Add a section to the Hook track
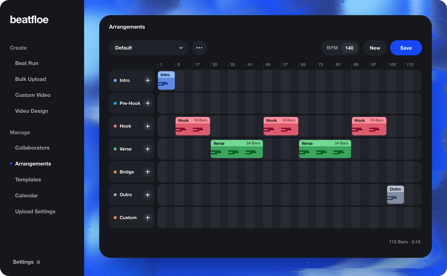Image resolution: width=447 pixels, height=276 pixels. click(148, 126)
